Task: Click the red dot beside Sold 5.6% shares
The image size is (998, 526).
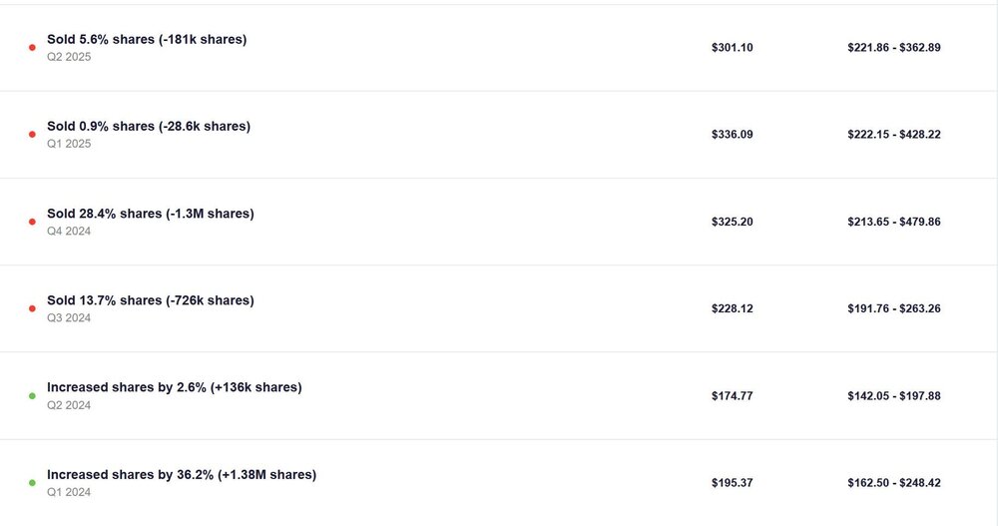Action: 32,47
